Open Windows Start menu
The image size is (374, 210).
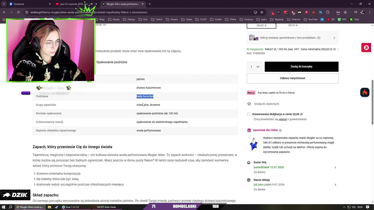(4, 207)
